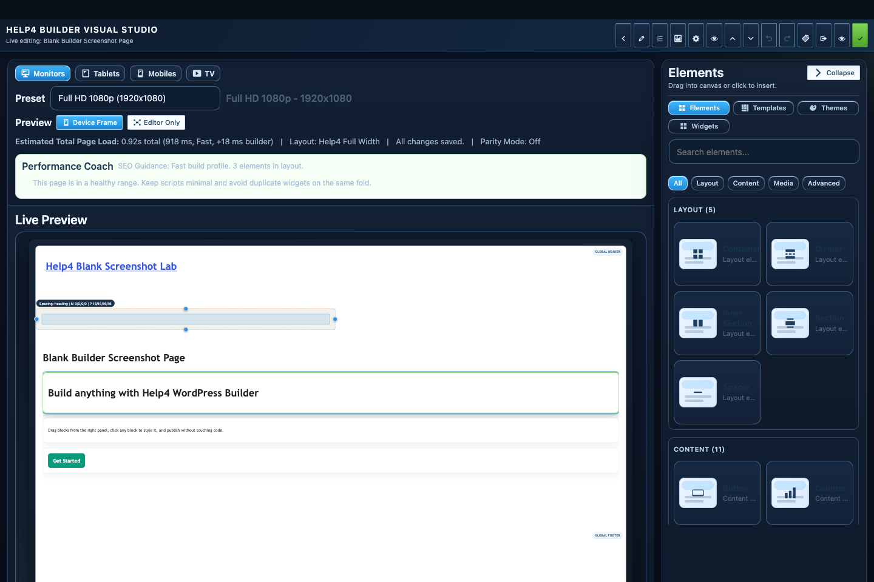Switch to the Tablets device tab

point(100,73)
